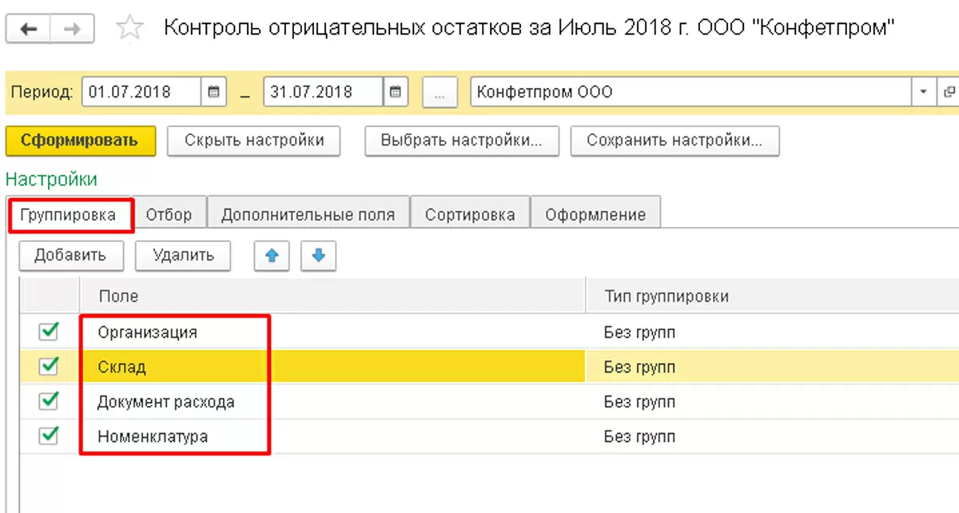Viewport: 959px width, 513px height.
Task: Open the Дополнительные поля tab
Action: 308,215
